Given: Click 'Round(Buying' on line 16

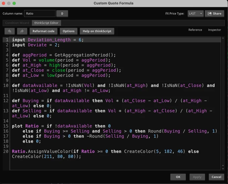Looking at the screenshot, I should 164,131.
